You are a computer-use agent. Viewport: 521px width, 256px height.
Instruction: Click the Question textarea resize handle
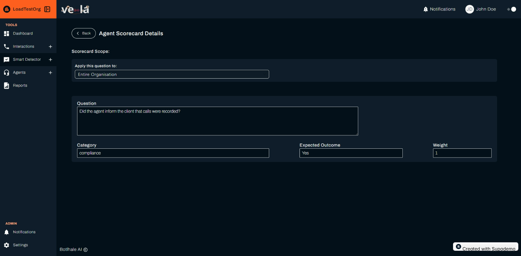(x=357, y=134)
